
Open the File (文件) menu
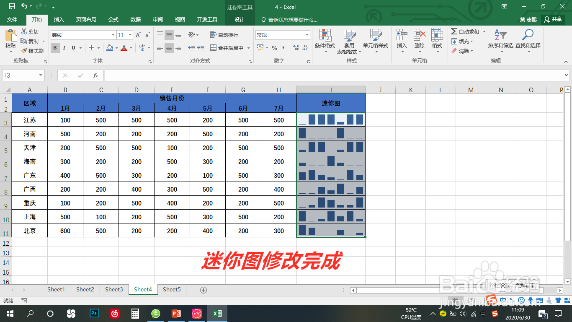pyautogui.click(x=12, y=20)
